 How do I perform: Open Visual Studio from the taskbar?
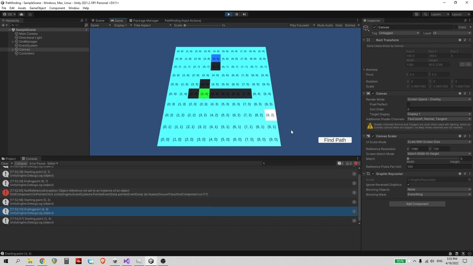[127, 261]
